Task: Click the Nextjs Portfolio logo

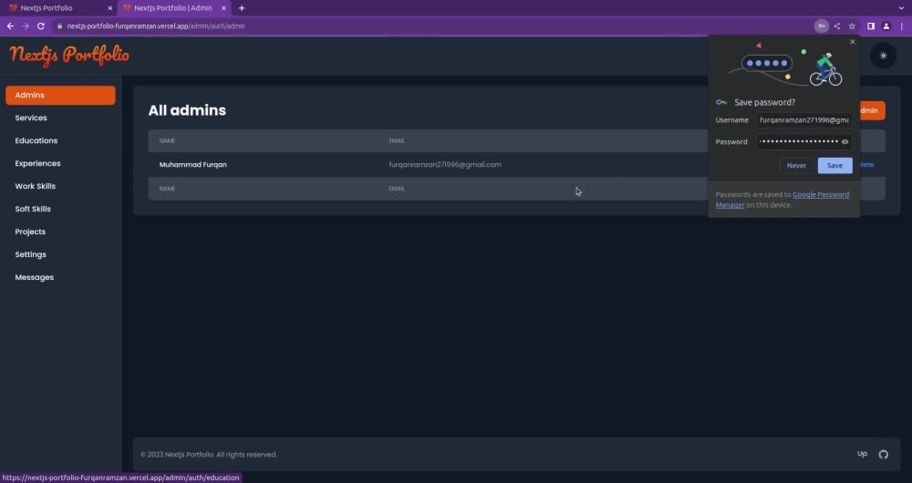Action: click(x=69, y=56)
